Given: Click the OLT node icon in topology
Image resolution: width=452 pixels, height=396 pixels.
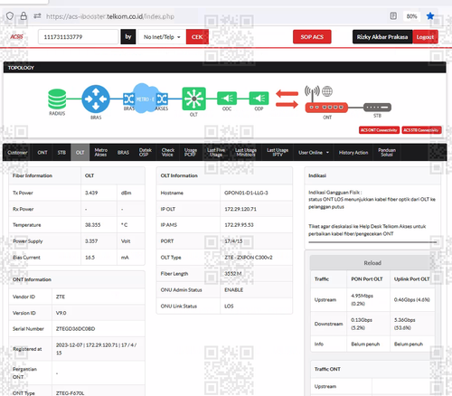Looking at the screenshot, I should pos(193,99).
